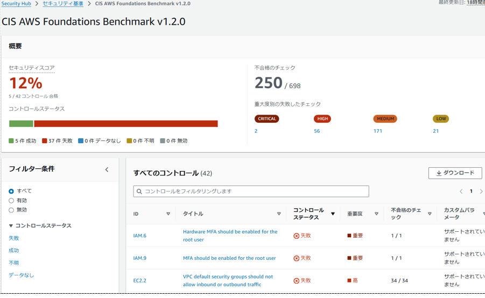The image size is (485, 298).
Task: Focus the コントロールをフィルタリングします search field
Action: click(x=251, y=191)
